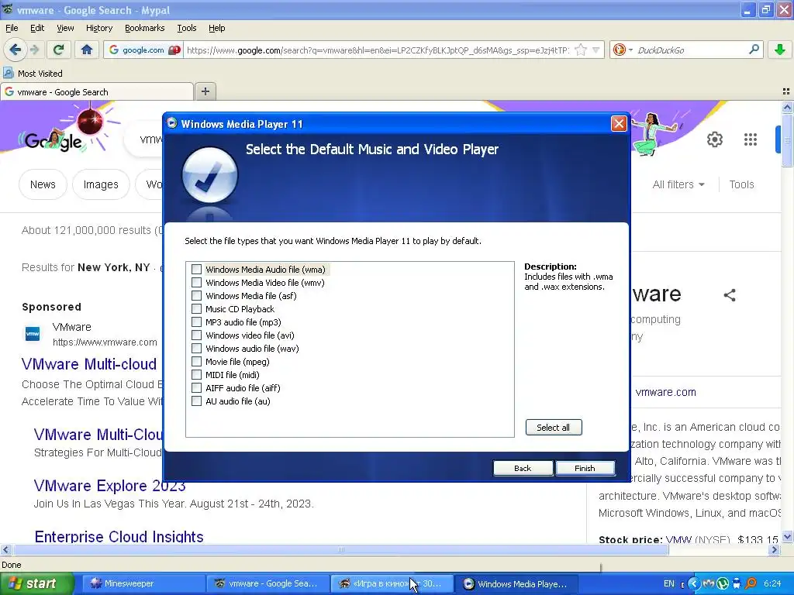Open a new tab with the plus button
The width and height of the screenshot is (794, 595).
click(205, 91)
